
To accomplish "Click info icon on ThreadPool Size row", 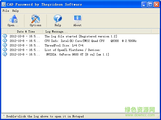I will click(x=5, y=45).
